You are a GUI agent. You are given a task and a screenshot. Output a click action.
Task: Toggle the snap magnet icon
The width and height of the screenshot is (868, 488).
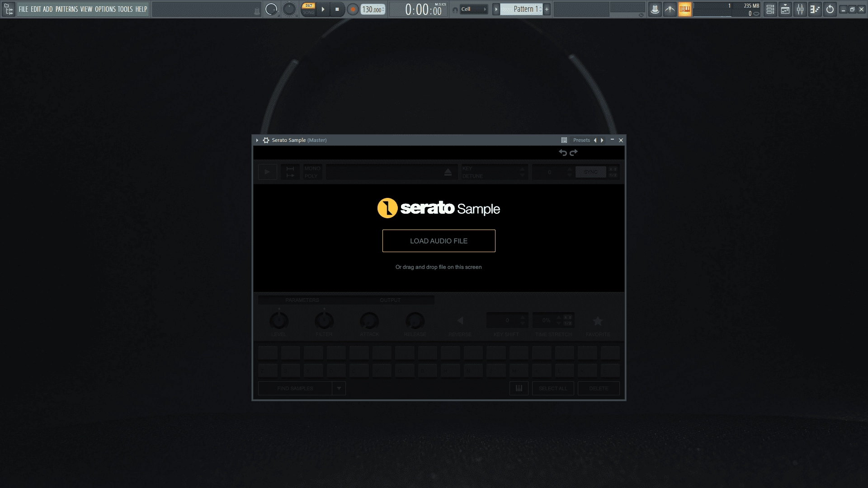tap(455, 10)
